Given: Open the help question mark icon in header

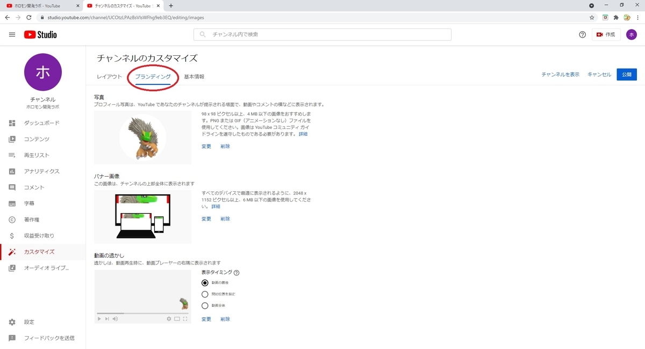Looking at the screenshot, I should (x=582, y=34).
